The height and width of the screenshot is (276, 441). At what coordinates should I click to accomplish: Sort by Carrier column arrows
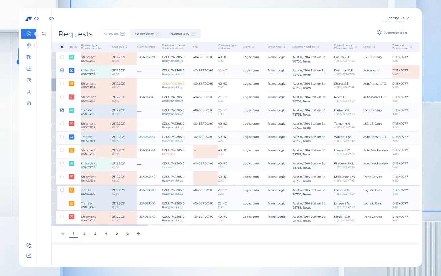coord(374,47)
